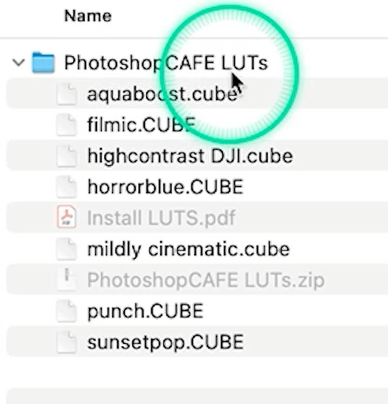The width and height of the screenshot is (388, 404).
Task: Click the aquaboost.cube file icon
Action: pyautogui.click(x=67, y=94)
